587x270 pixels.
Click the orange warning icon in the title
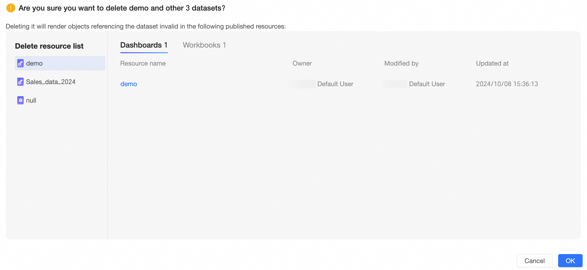click(11, 8)
